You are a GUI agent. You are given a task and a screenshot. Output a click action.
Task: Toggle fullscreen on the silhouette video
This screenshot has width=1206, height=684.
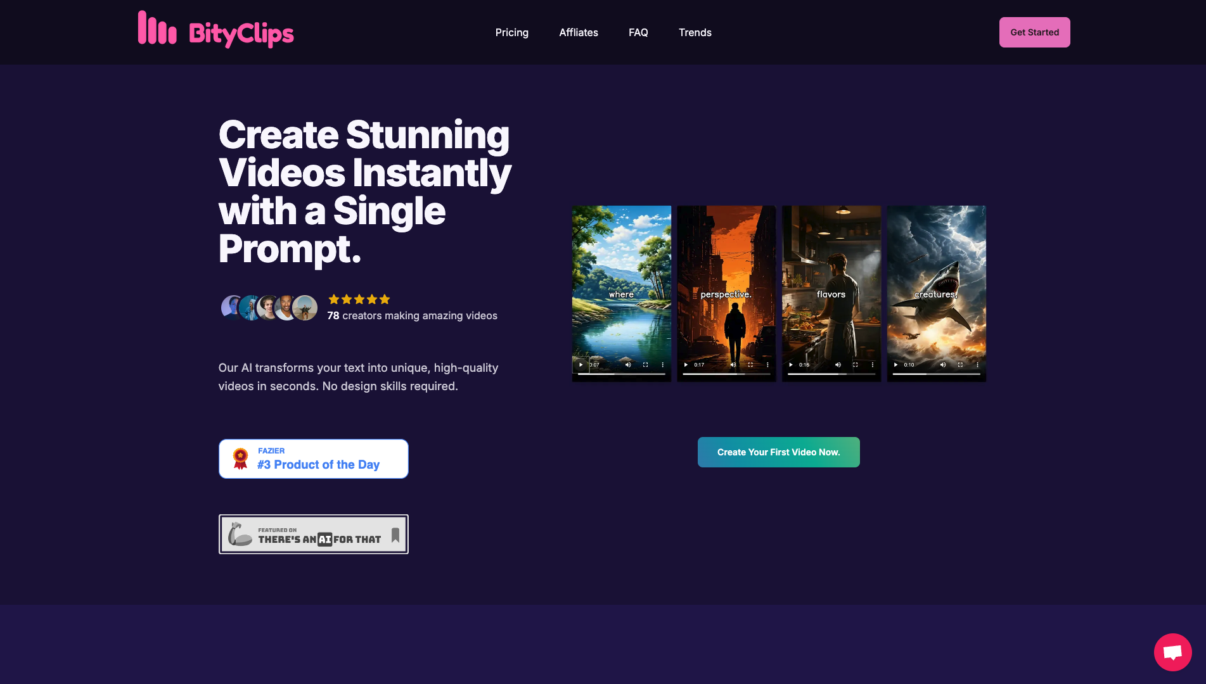[750, 365]
